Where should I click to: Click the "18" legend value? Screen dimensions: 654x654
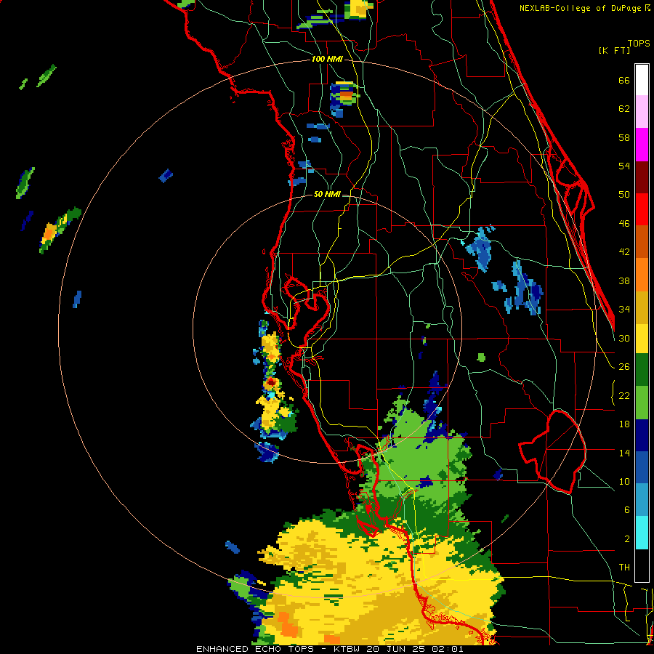[x=624, y=424]
